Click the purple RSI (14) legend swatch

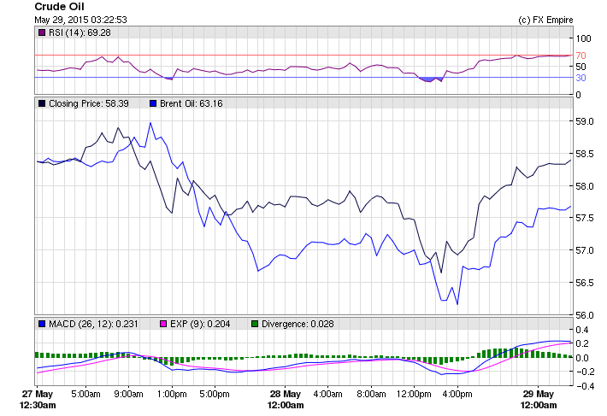pos(42,32)
